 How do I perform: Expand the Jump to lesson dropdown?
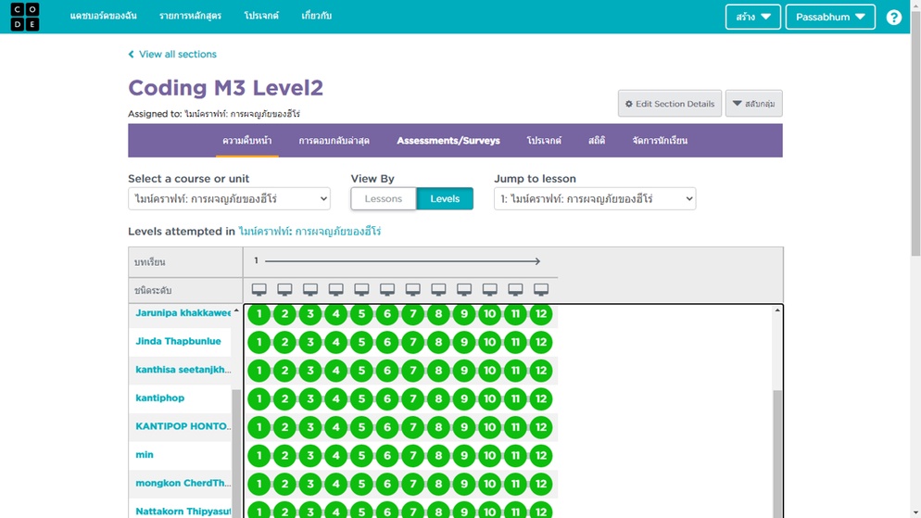[x=595, y=198]
